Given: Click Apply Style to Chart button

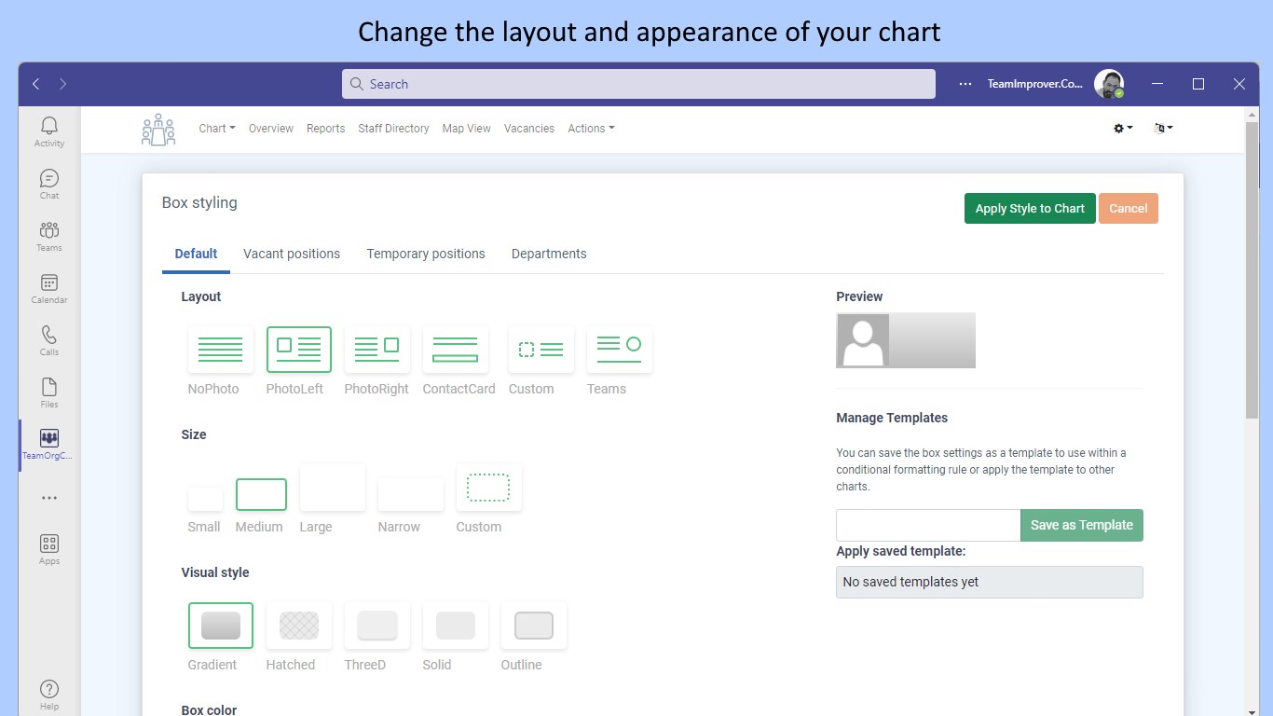Looking at the screenshot, I should pos(1030,209).
